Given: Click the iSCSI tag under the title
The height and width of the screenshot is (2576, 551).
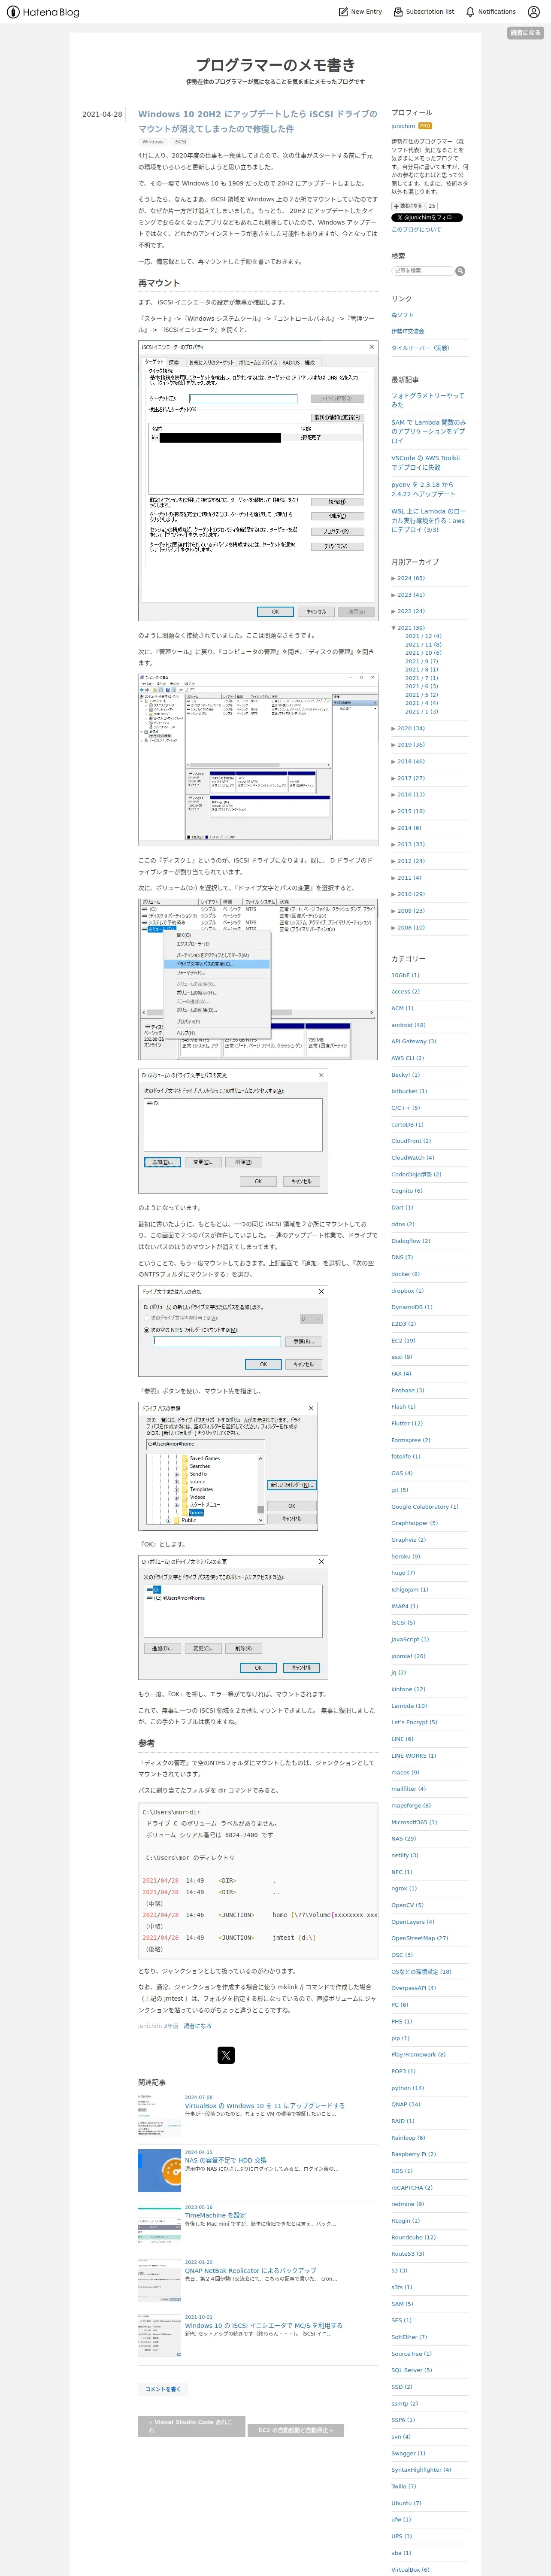Looking at the screenshot, I should point(180,142).
